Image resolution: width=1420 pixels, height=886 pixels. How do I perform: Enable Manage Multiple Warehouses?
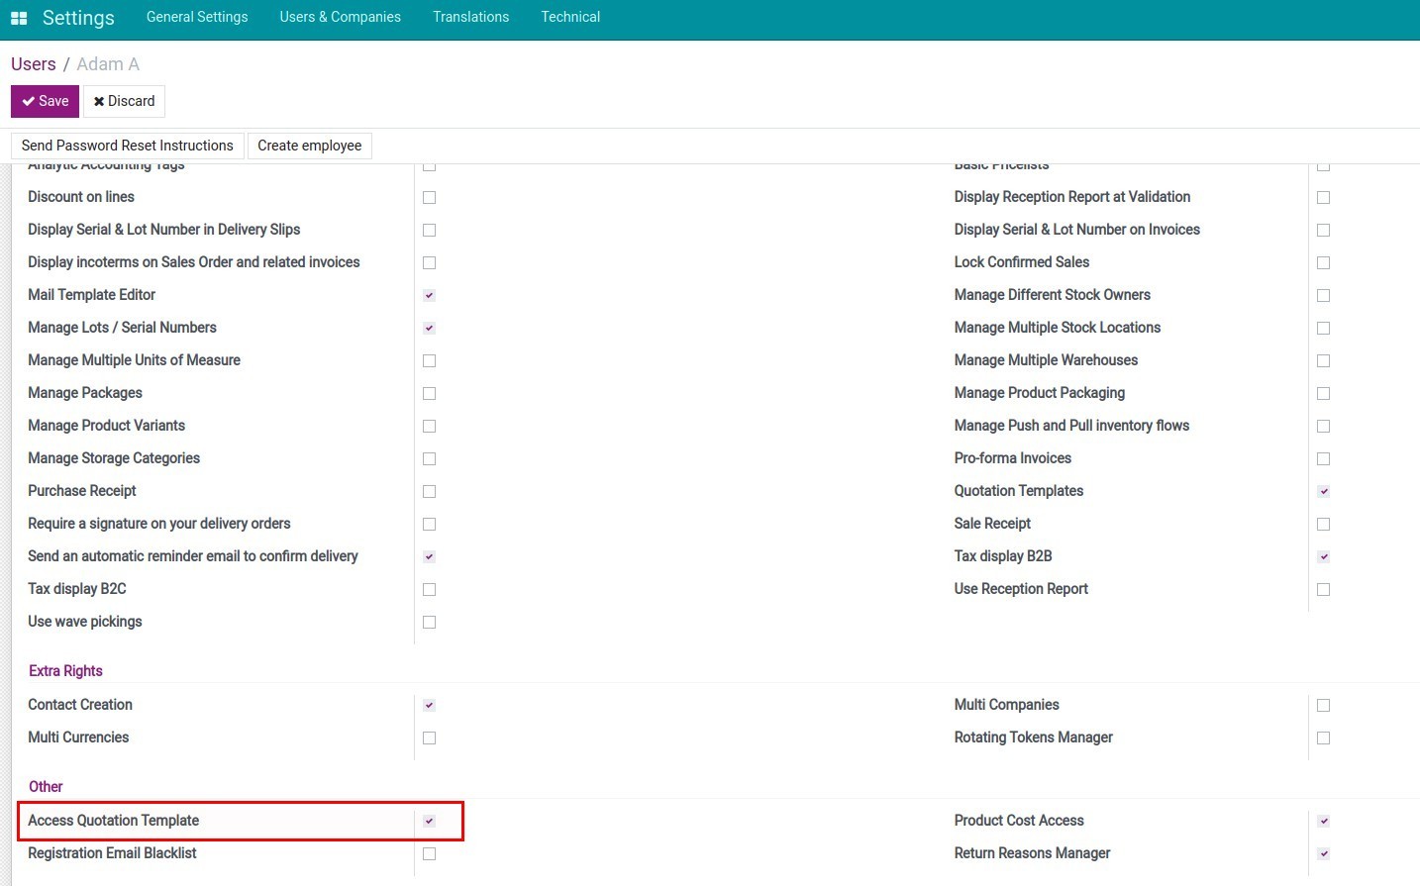pos(1324,360)
